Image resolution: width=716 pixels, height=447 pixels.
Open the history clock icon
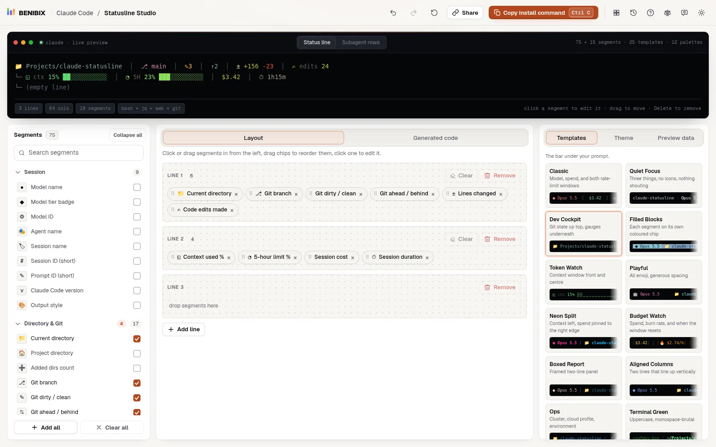point(633,13)
